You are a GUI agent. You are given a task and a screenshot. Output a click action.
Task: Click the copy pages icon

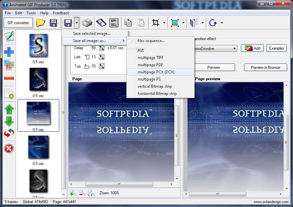[x=128, y=23]
